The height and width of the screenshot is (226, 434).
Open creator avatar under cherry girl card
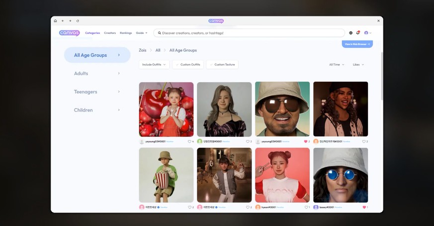(142, 142)
